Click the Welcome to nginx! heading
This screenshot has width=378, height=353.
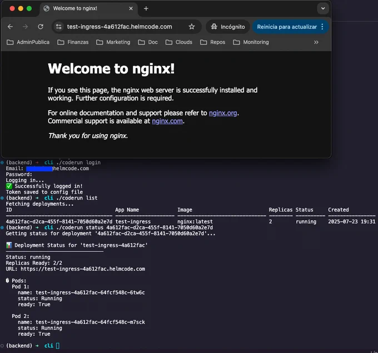click(x=111, y=69)
